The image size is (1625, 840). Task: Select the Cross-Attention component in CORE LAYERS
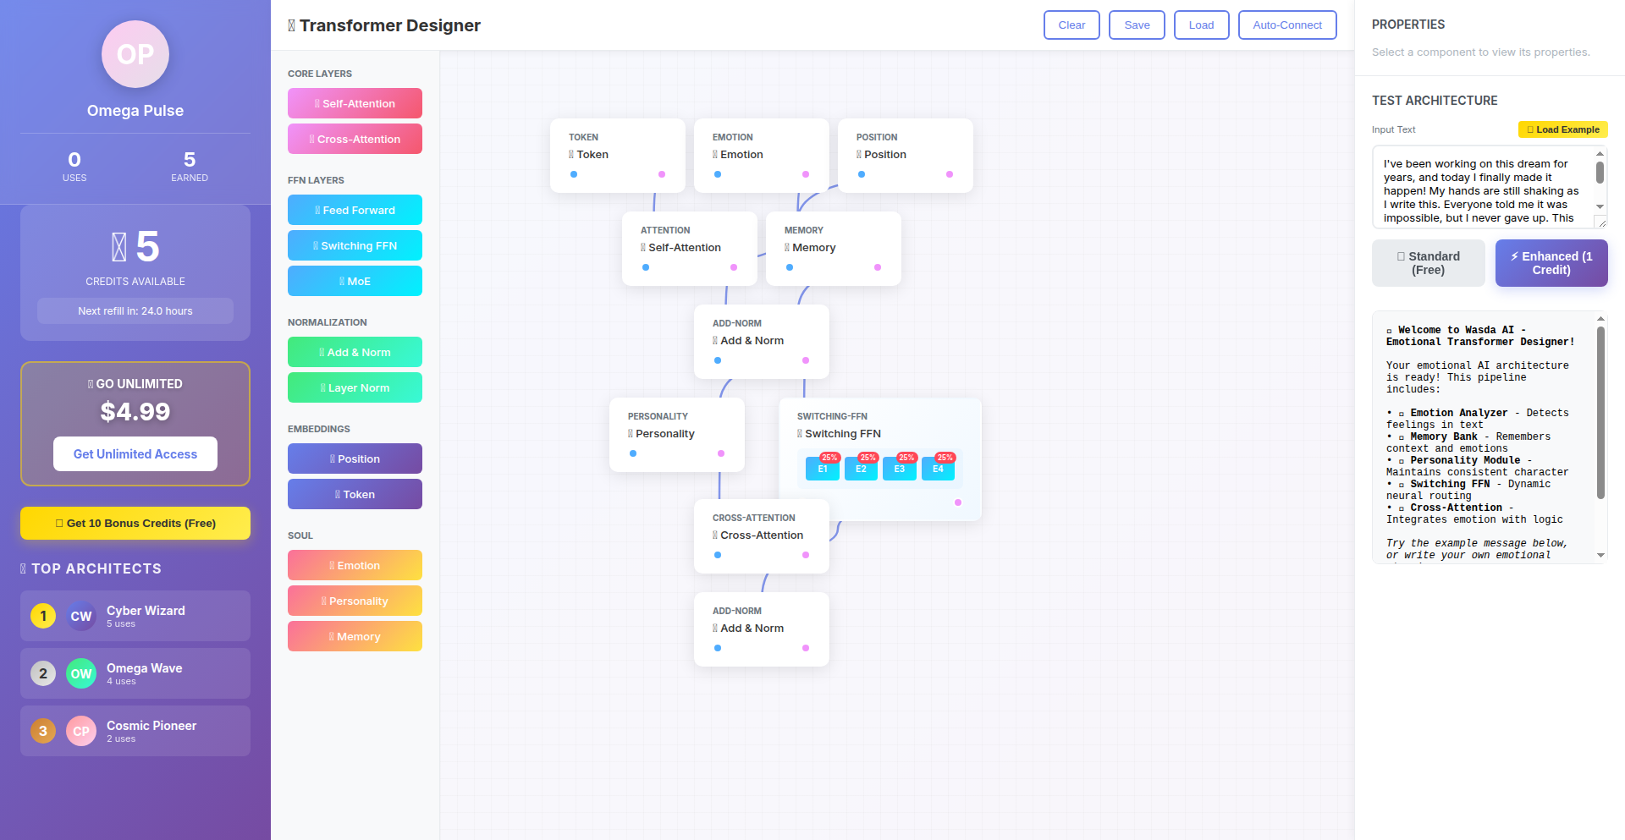pyautogui.click(x=355, y=139)
